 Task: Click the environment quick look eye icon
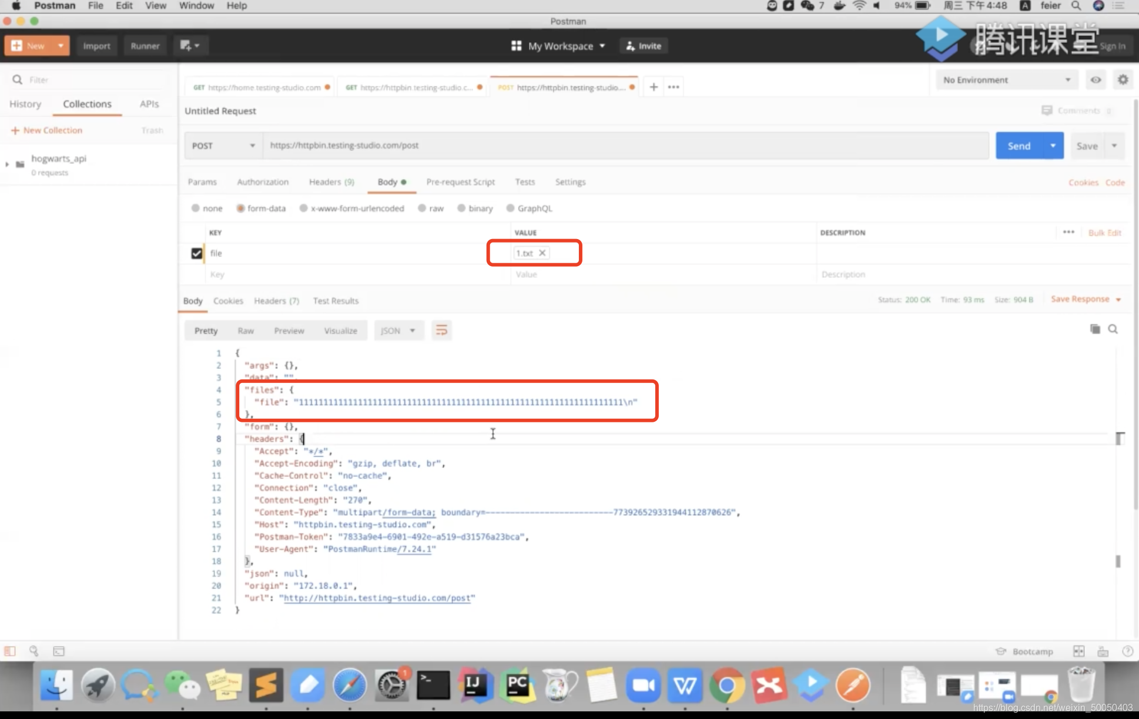(x=1096, y=80)
